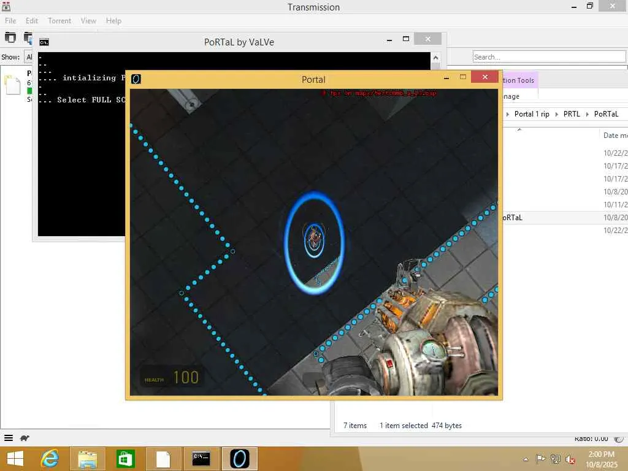
Task: Minimize the 'PoRTaL by VaLVe' console window
Action: tap(389, 40)
